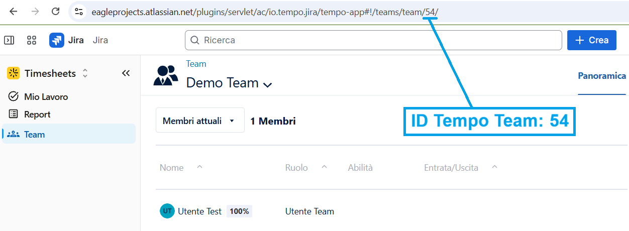629x231 pixels.
Task: Click the 100% availability badge
Action: coord(239,211)
